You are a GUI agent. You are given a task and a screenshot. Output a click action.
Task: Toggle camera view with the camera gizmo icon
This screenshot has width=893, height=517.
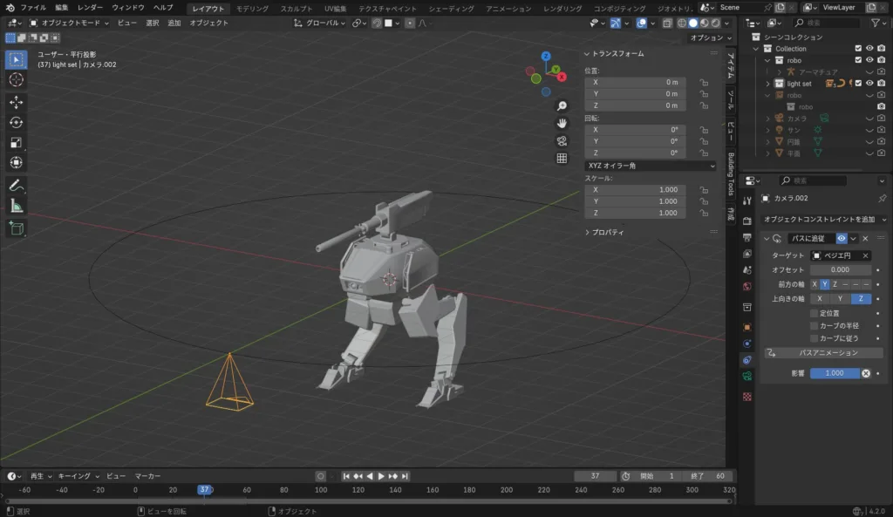coord(562,140)
